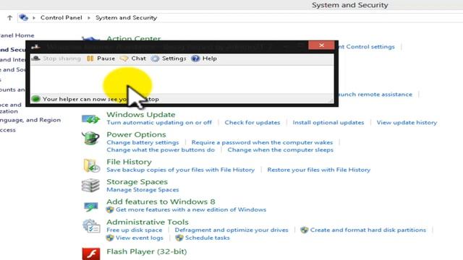
Task: Select System and Security in the breadcrumb
Action: pyautogui.click(x=126, y=17)
